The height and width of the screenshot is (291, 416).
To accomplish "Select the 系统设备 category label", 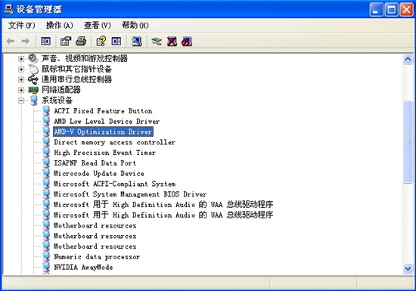I will click(57, 101).
